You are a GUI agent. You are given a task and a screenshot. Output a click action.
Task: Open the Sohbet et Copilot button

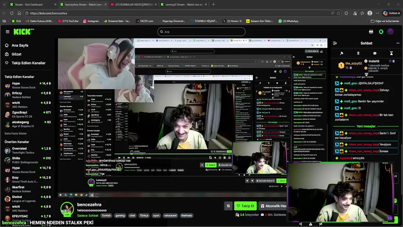pyautogui.click(x=392, y=13)
